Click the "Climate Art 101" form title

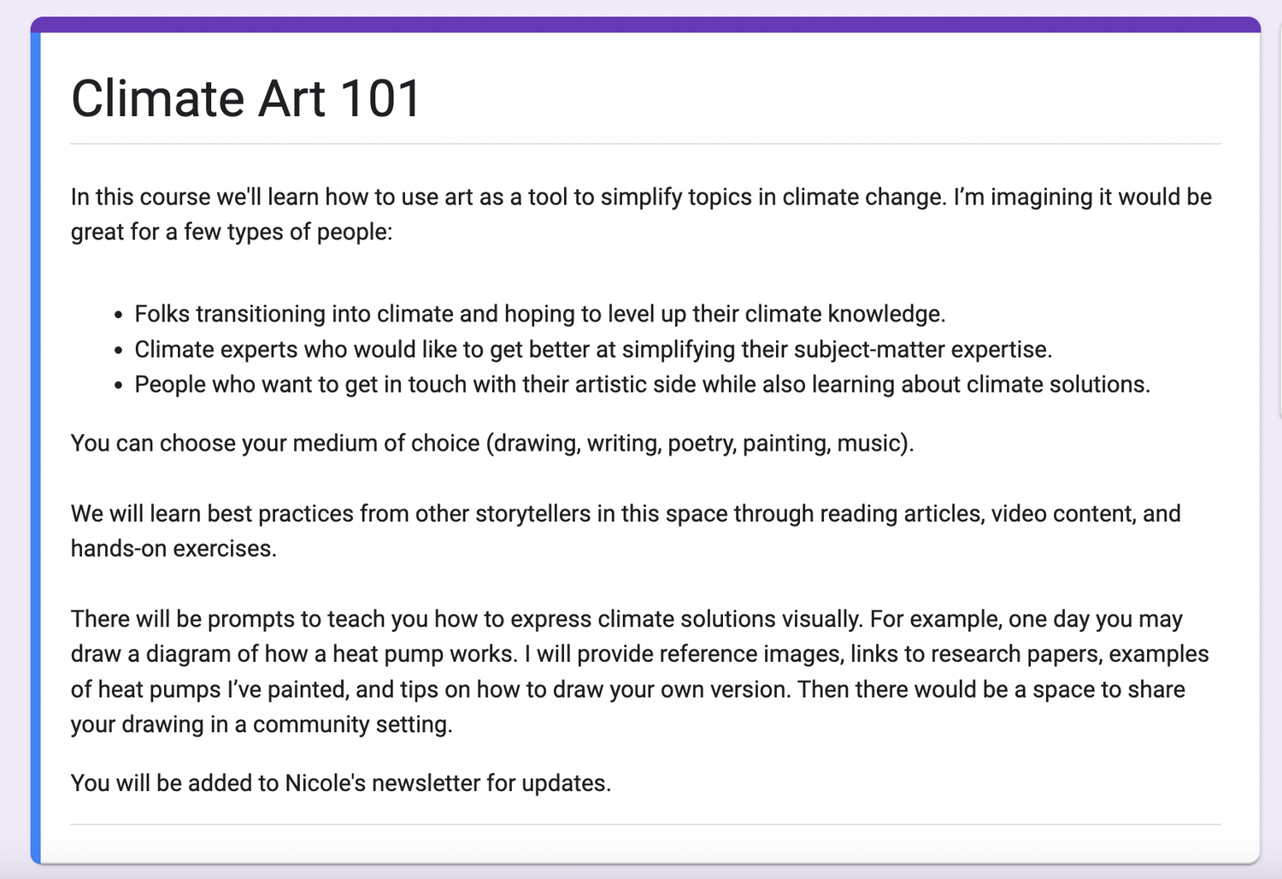tap(246, 98)
